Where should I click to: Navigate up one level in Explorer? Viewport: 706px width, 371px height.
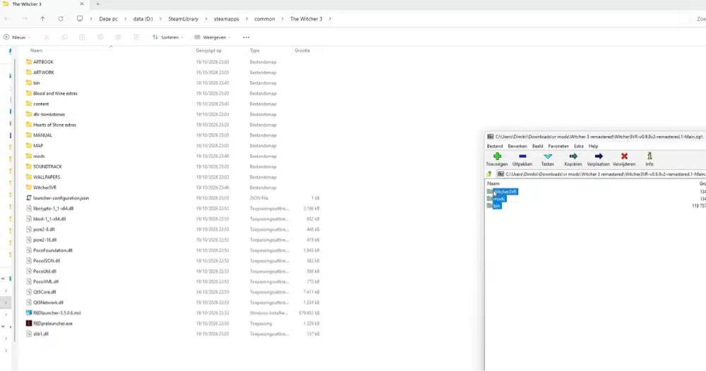click(43, 19)
